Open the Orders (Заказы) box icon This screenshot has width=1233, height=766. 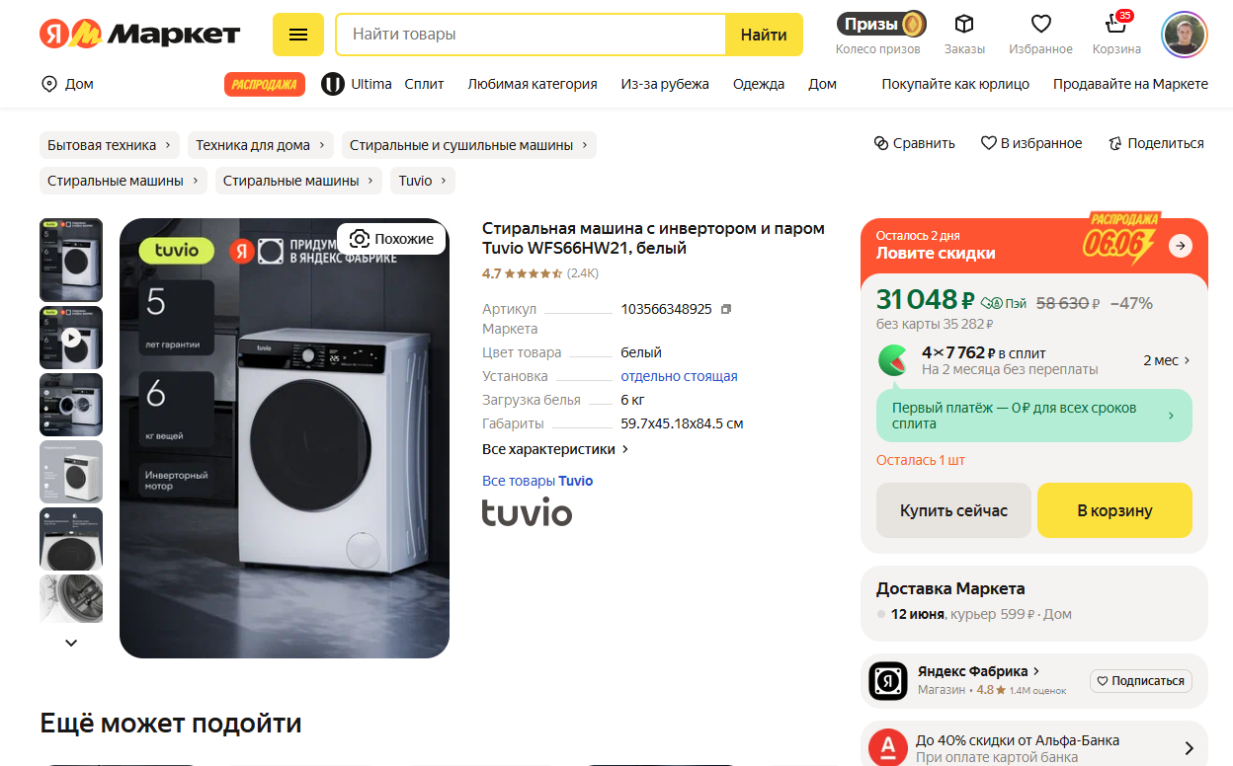tap(964, 25)
